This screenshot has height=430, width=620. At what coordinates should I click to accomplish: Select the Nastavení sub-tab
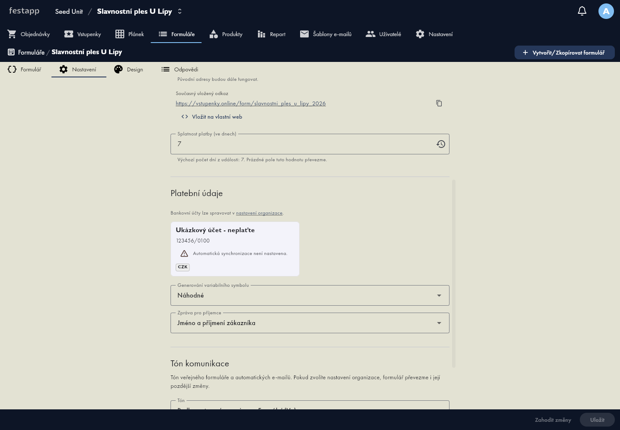pos(79,69)
